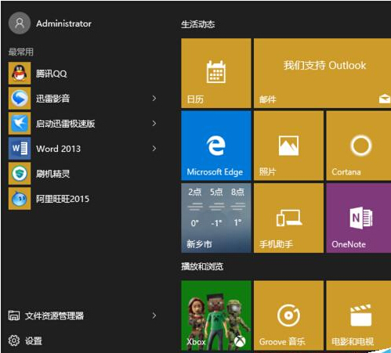Launch the 启动迅雷极速版 bird icon

click(x=20, y=124)
